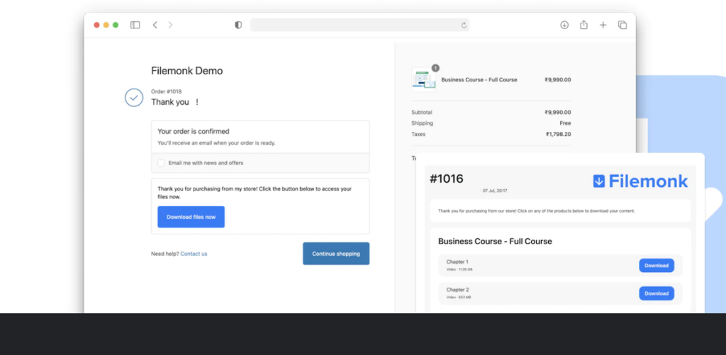Click Continue shopping button
The image size is (726, 355).
coord(336,254)
